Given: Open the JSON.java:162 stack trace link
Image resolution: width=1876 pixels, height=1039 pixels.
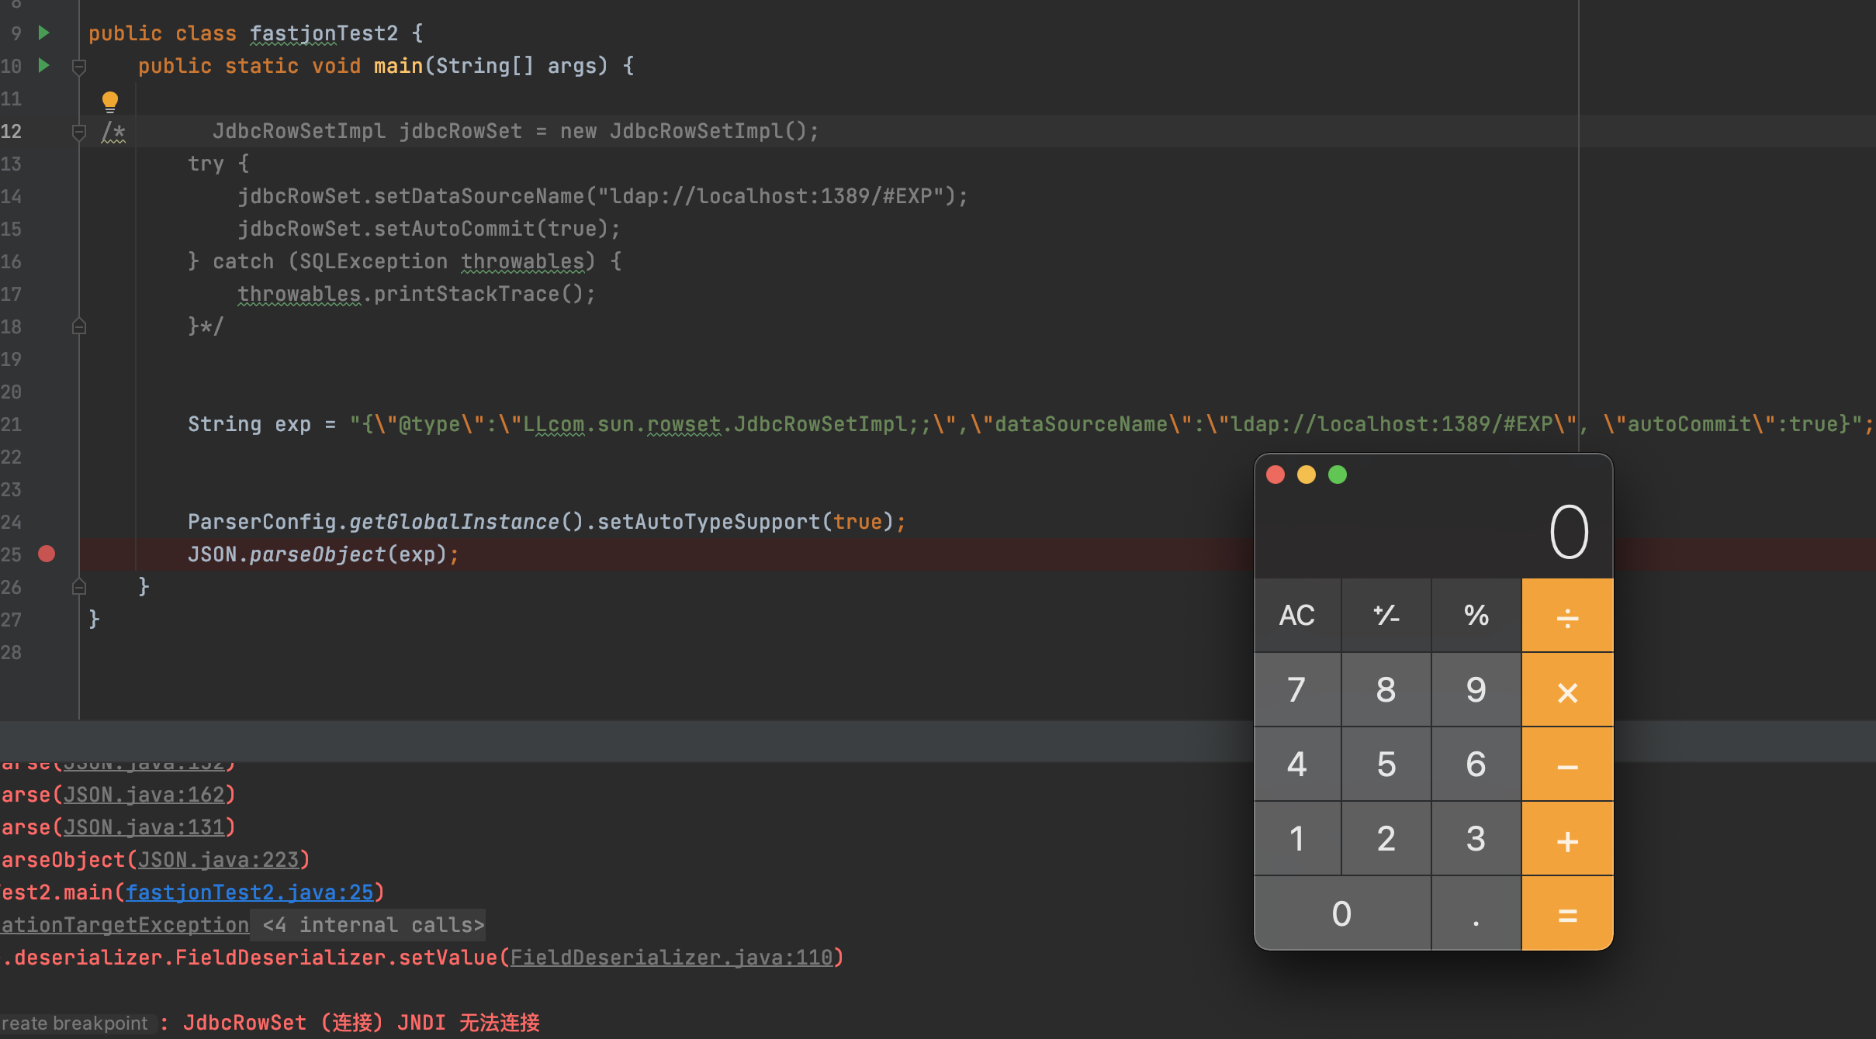Looking at the screenshot, I should coord(144,795).
